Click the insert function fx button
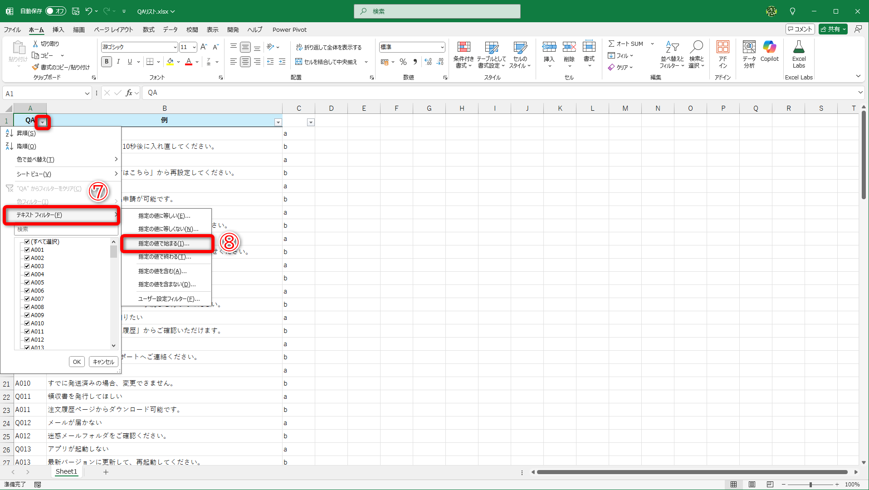Viewport: 869px width, 490px height. pos(129,93)
